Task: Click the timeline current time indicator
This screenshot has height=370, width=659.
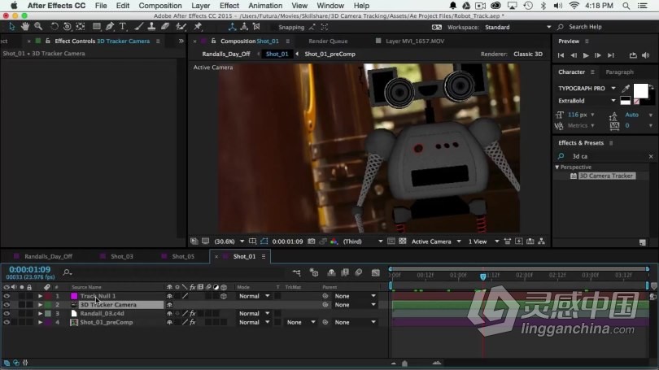Action: point(483,276)
